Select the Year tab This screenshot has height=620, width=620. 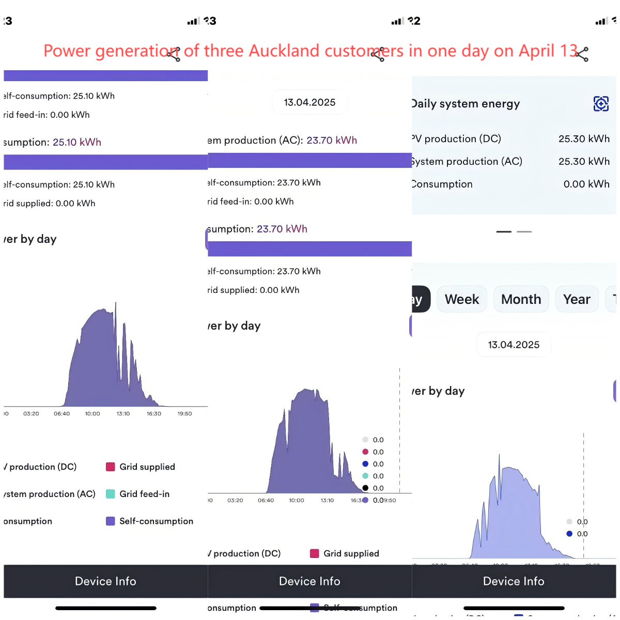(577, 299)
